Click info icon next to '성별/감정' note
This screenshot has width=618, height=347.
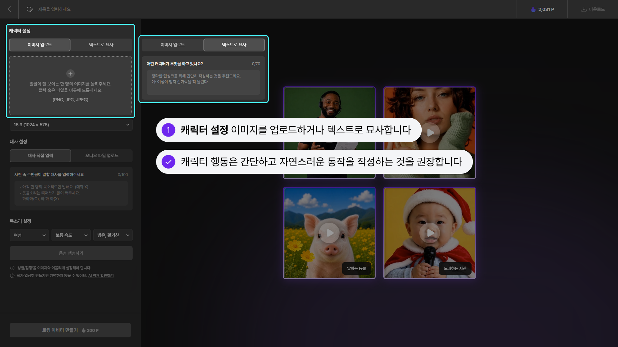coord(12,268)
